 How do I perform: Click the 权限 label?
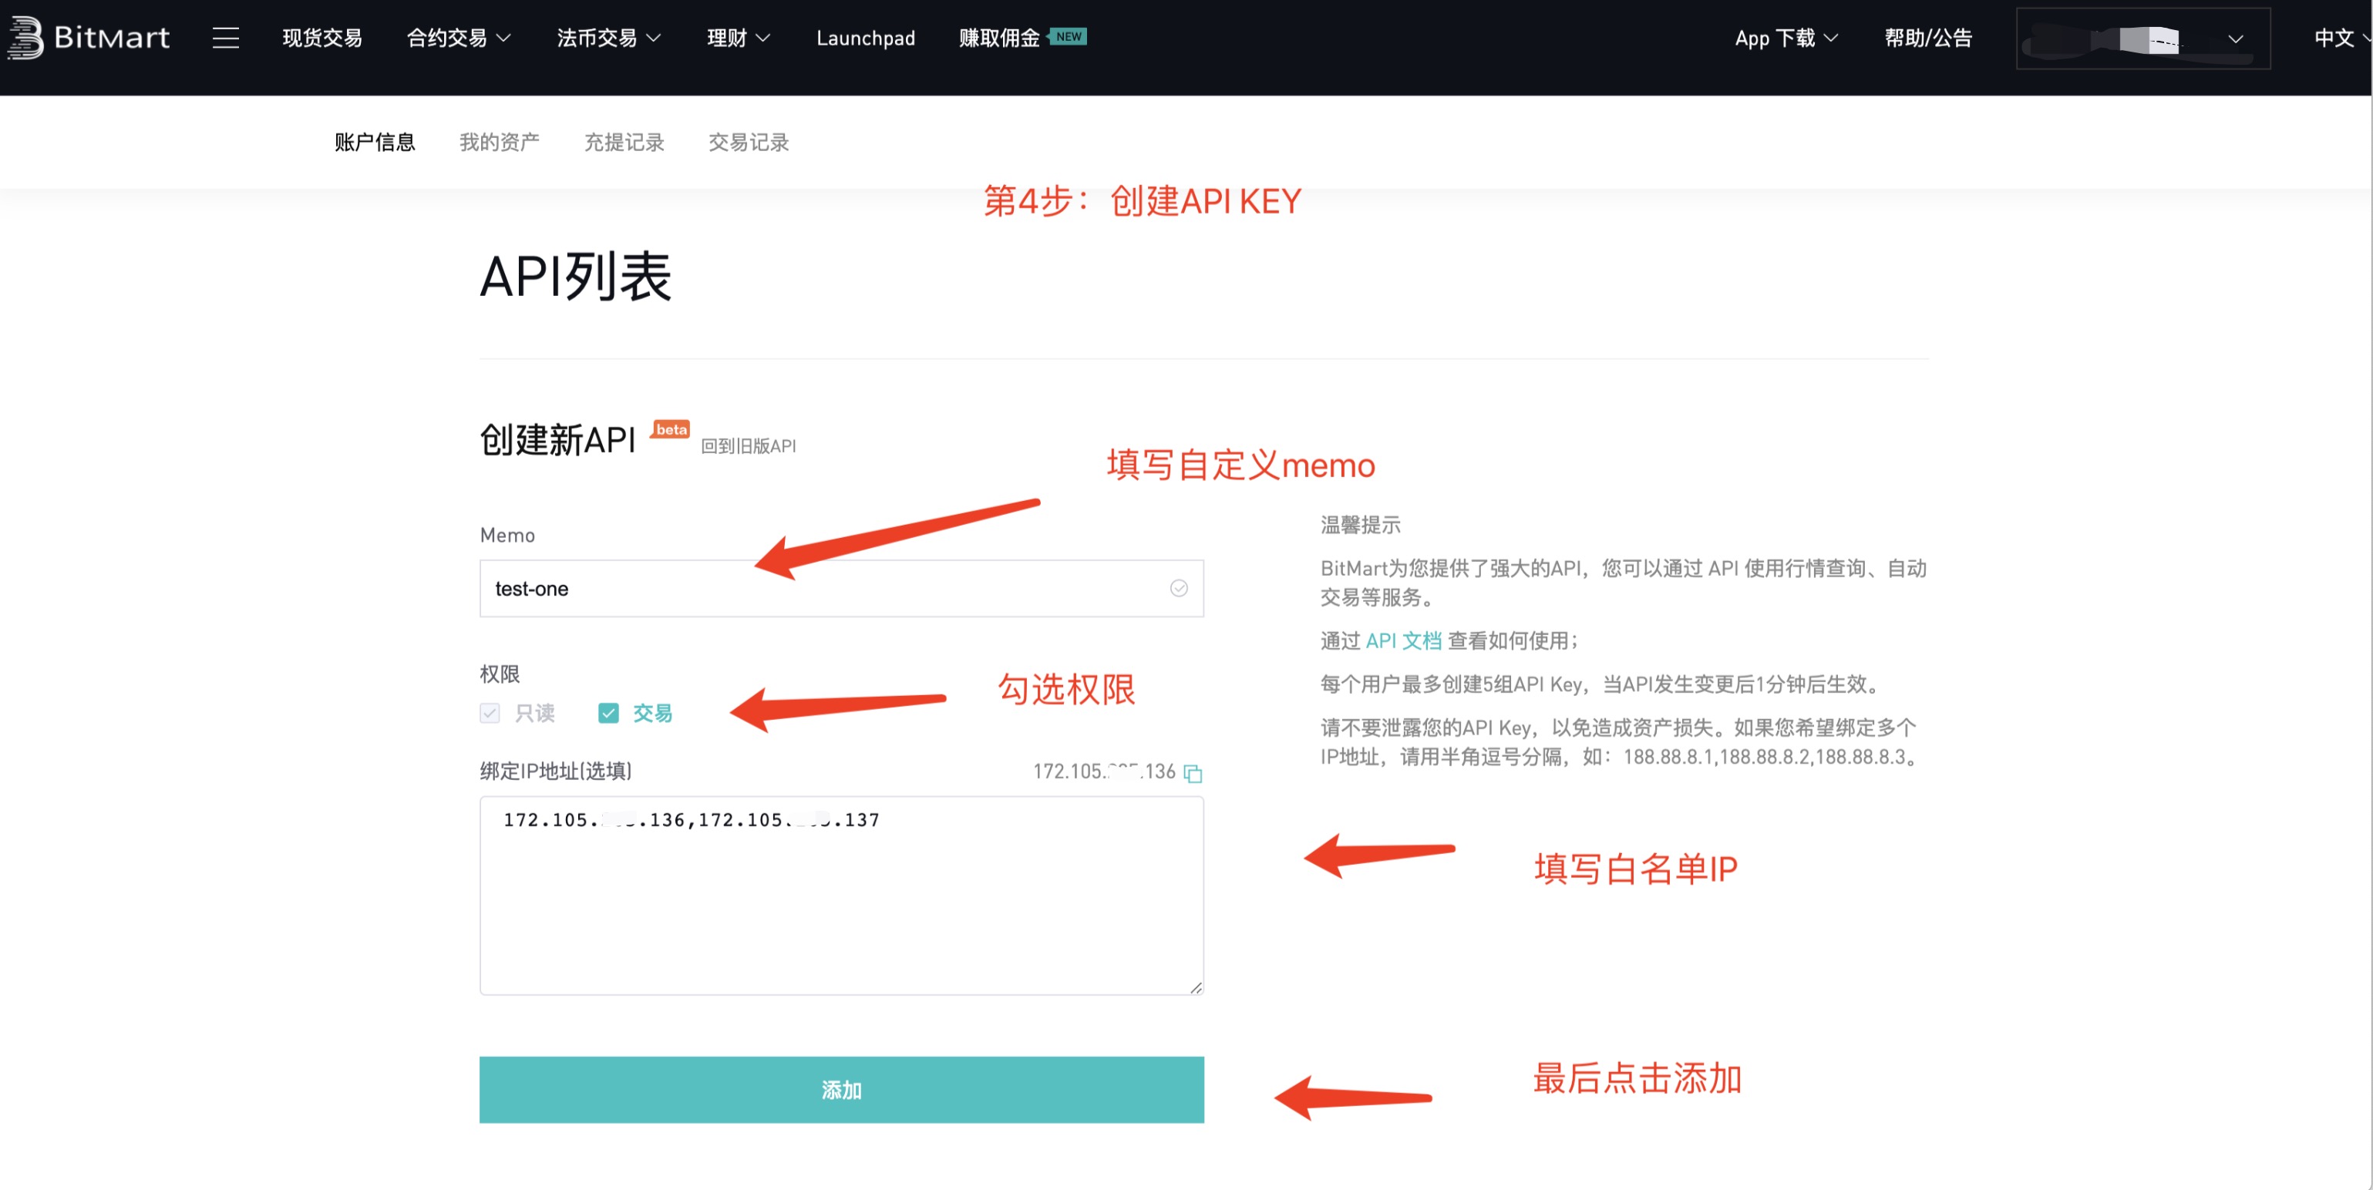(500, 674)
